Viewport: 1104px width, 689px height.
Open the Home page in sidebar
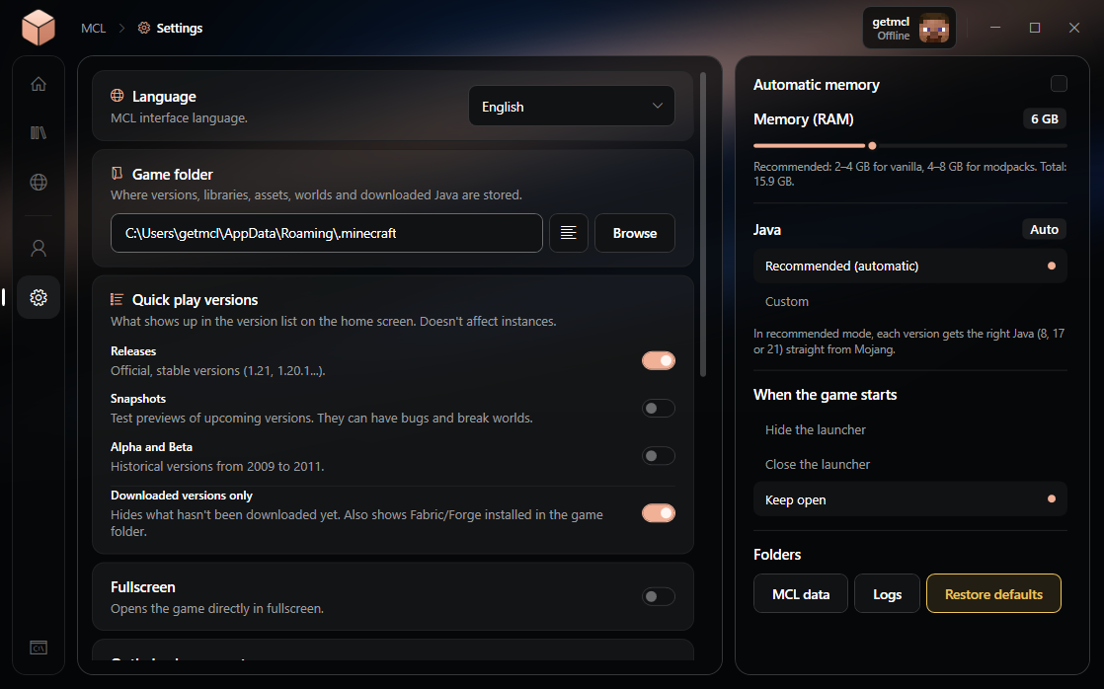tap(39, 84)
